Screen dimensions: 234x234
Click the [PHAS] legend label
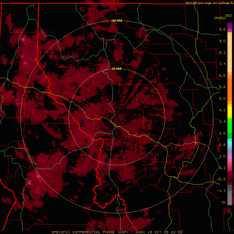pos(220,18)
